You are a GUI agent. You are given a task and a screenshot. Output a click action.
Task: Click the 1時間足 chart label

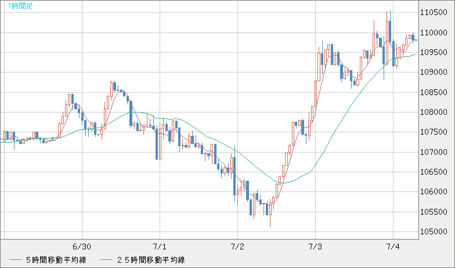point(20,6)
